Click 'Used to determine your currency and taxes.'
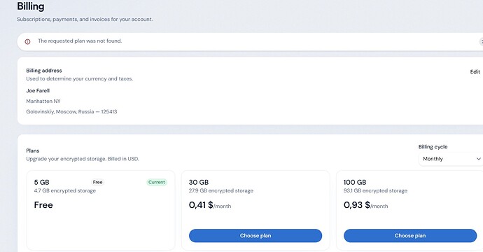Image resolution: width=483 pixels, height=252 pixels. (80, 78)
